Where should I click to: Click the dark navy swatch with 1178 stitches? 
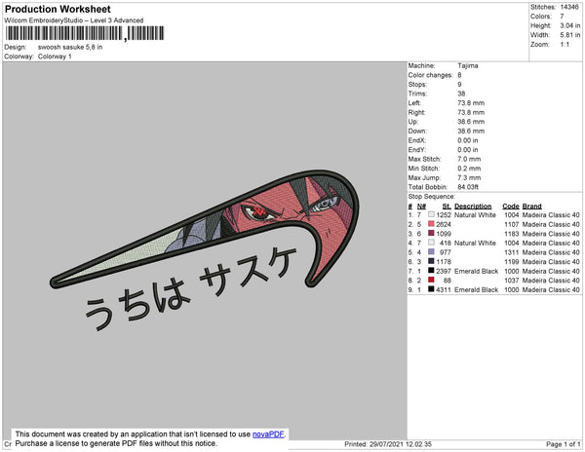pyautogui.click(x=431, y=261)
